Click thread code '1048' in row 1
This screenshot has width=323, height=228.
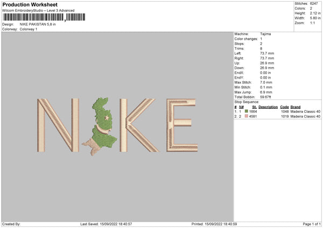point(285,111)
